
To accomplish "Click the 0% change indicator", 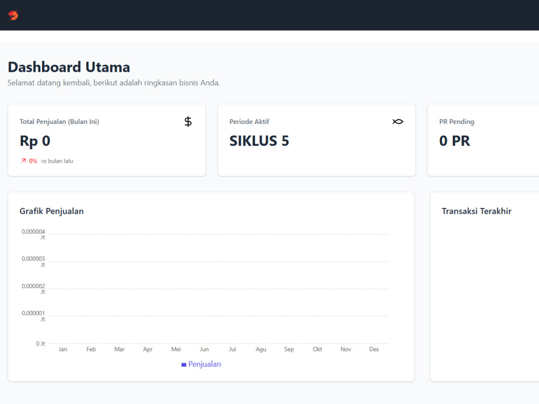I will point(33,161).
